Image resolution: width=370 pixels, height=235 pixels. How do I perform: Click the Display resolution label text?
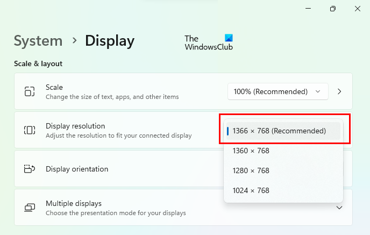(x=75, y=126)
